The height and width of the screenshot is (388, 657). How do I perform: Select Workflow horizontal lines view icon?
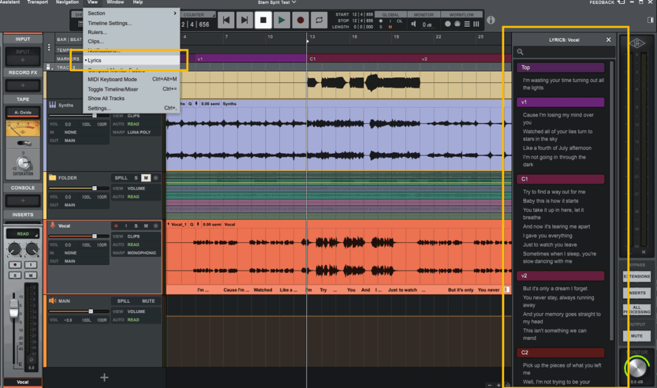tap(467, 24)
